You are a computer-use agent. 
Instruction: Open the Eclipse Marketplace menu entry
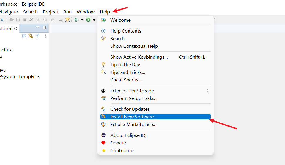point(133,124)
